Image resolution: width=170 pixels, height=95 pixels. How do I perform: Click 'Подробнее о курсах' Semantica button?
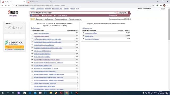[x=14, y=47]
